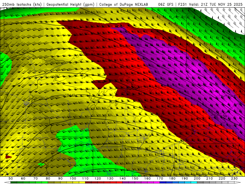Select the dark red swatch just after 110
Image resolution: width=245 pixels, height=184 pixels.
(88, 182)
